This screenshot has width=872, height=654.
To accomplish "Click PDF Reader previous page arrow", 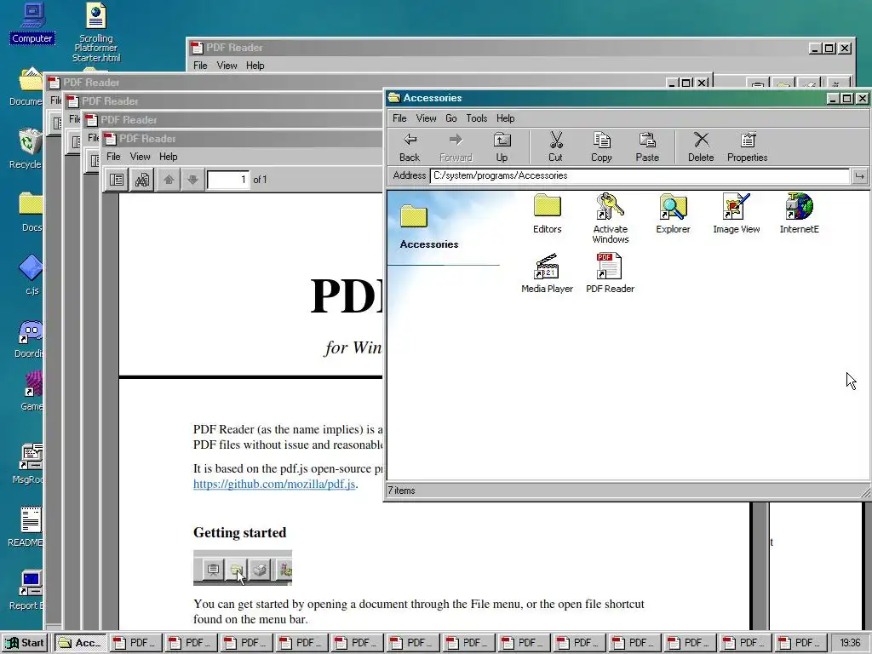I will [x=169, y=180].
